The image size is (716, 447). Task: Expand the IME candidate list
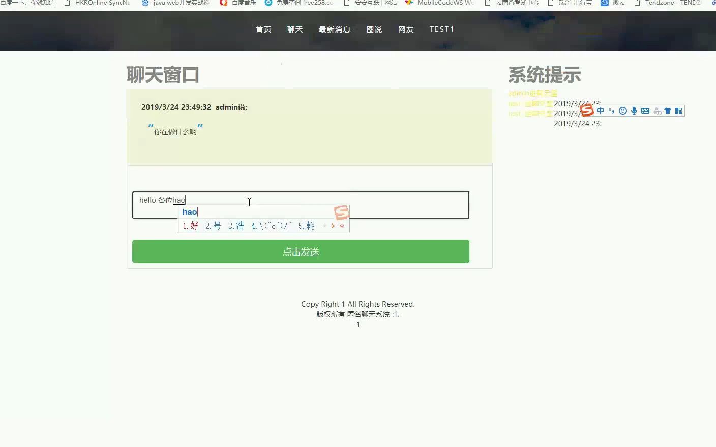click(342, 226)
